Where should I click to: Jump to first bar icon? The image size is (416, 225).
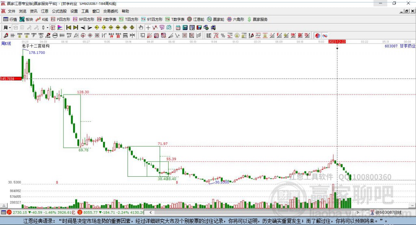69,28
